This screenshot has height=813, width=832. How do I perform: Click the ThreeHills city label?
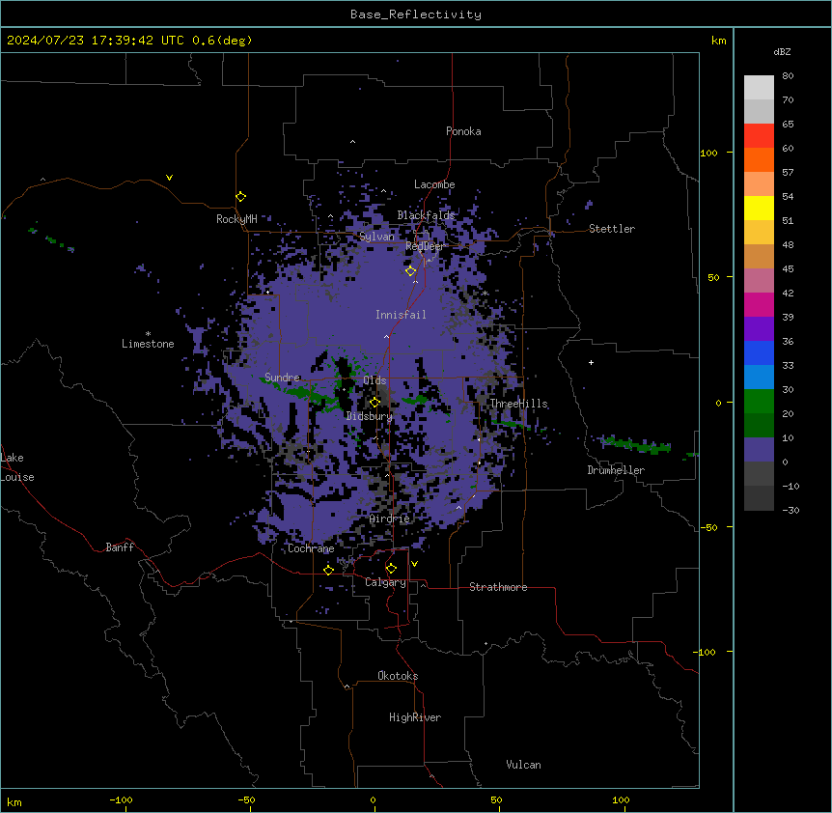tap(518, 404)
